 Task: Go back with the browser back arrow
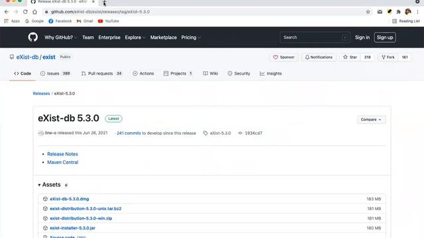point(7,12)
